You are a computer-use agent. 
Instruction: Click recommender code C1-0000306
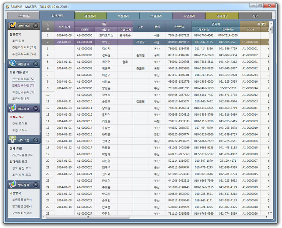click(x=250, y=42)
